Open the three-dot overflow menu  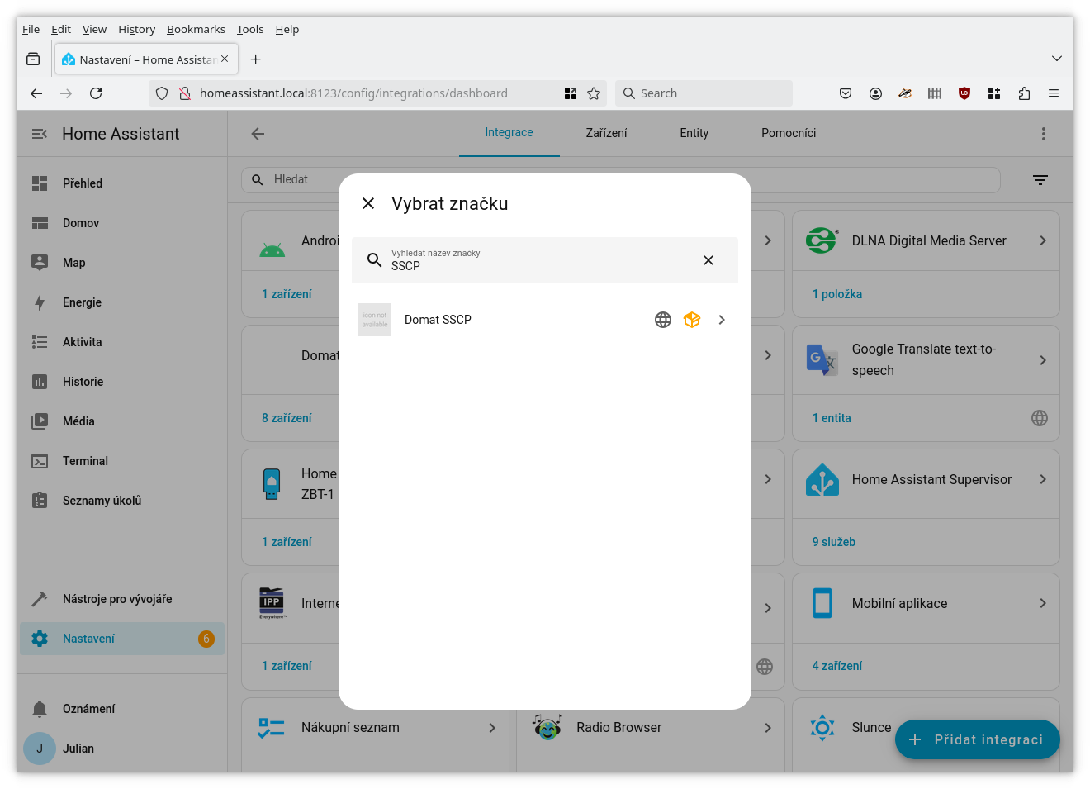click(1043, 134)
